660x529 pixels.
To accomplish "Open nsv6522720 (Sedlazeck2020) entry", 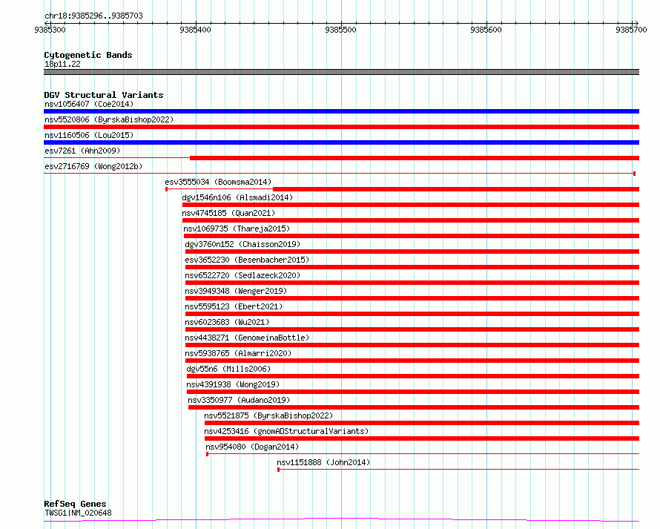I will tap(242, 275).
